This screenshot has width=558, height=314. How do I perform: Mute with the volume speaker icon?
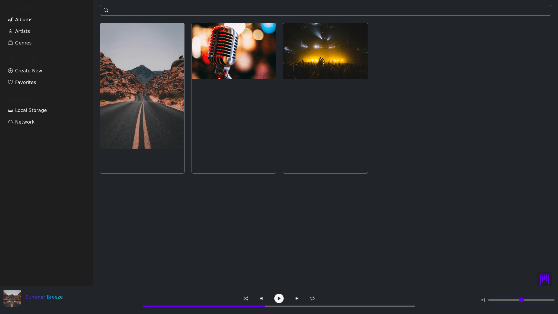point(483,300)
